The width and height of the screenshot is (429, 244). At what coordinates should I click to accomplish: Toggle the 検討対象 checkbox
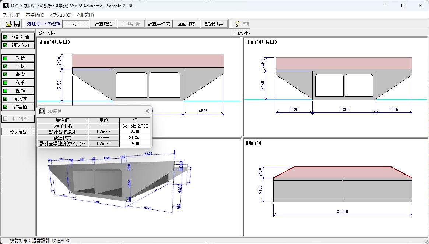coord(5,37)
